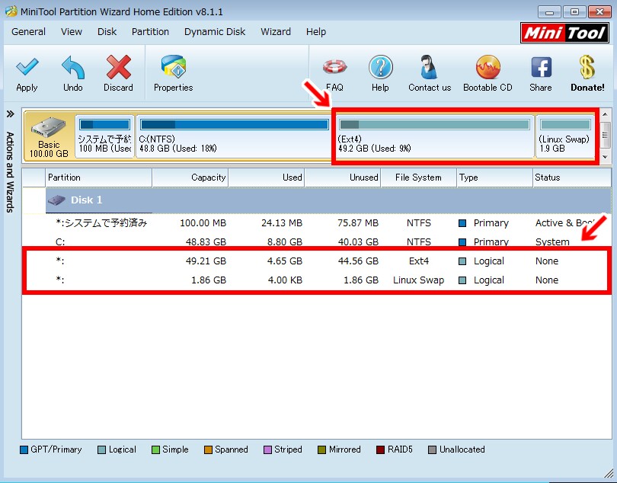Click the Logical type swatch in Ext4 row
617x483 pixels.
coord(463,261)
